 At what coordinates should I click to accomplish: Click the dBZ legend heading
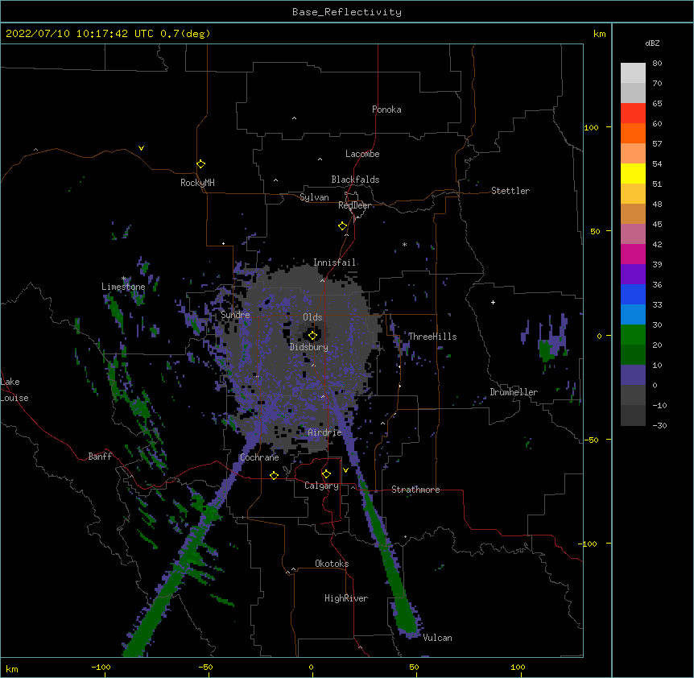click(652, 43)
